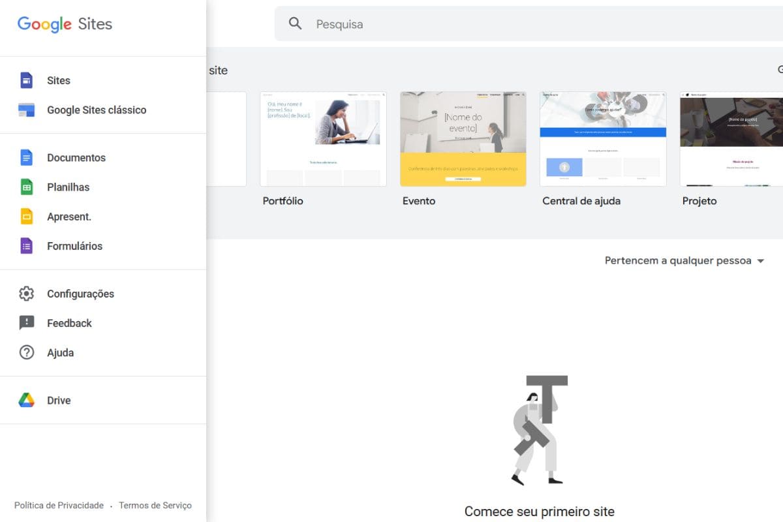Select the Evento template
This screenshot has width=783, height=522.
(463, 138)
